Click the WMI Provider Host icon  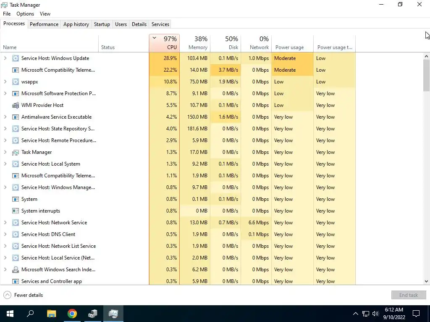pyautogui.click(x=16, y=105)
